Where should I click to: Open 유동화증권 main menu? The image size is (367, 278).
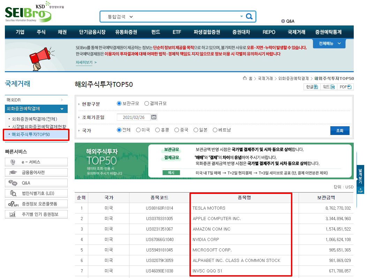tap(126, 32)
